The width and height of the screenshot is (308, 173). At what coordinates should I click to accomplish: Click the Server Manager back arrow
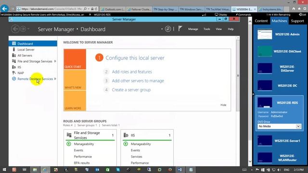pyautogui.click(x=15, y=29)
